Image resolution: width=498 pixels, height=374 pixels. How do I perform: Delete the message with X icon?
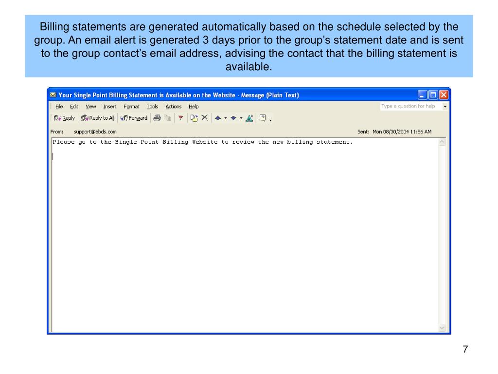205,118
